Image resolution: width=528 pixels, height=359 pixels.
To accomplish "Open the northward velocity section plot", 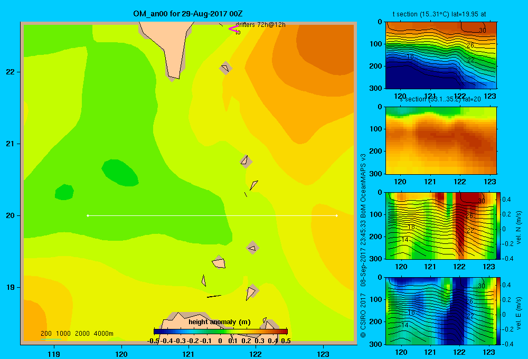I will pyautogui.click(x=441, y=225).
